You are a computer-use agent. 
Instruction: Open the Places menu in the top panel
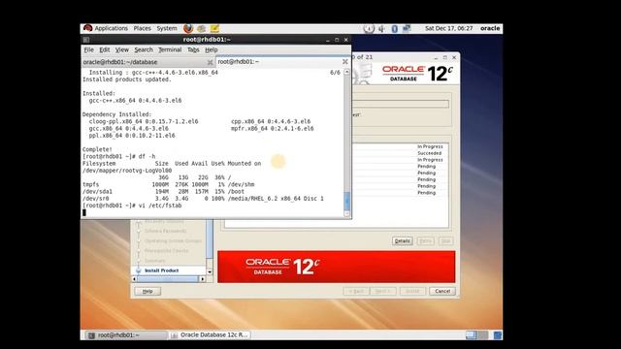coord(143,28)
